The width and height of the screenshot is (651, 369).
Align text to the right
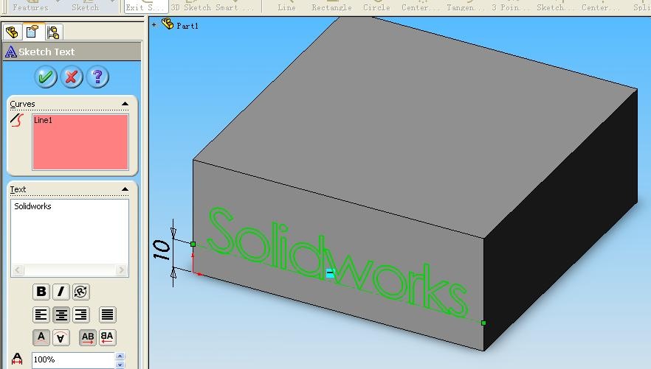(81, 314)
